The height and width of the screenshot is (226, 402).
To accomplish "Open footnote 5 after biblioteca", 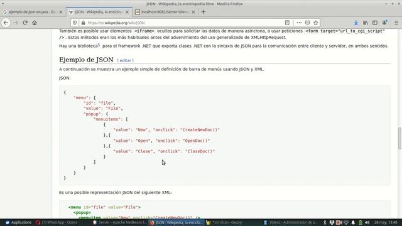I will [x=99, y=45].
